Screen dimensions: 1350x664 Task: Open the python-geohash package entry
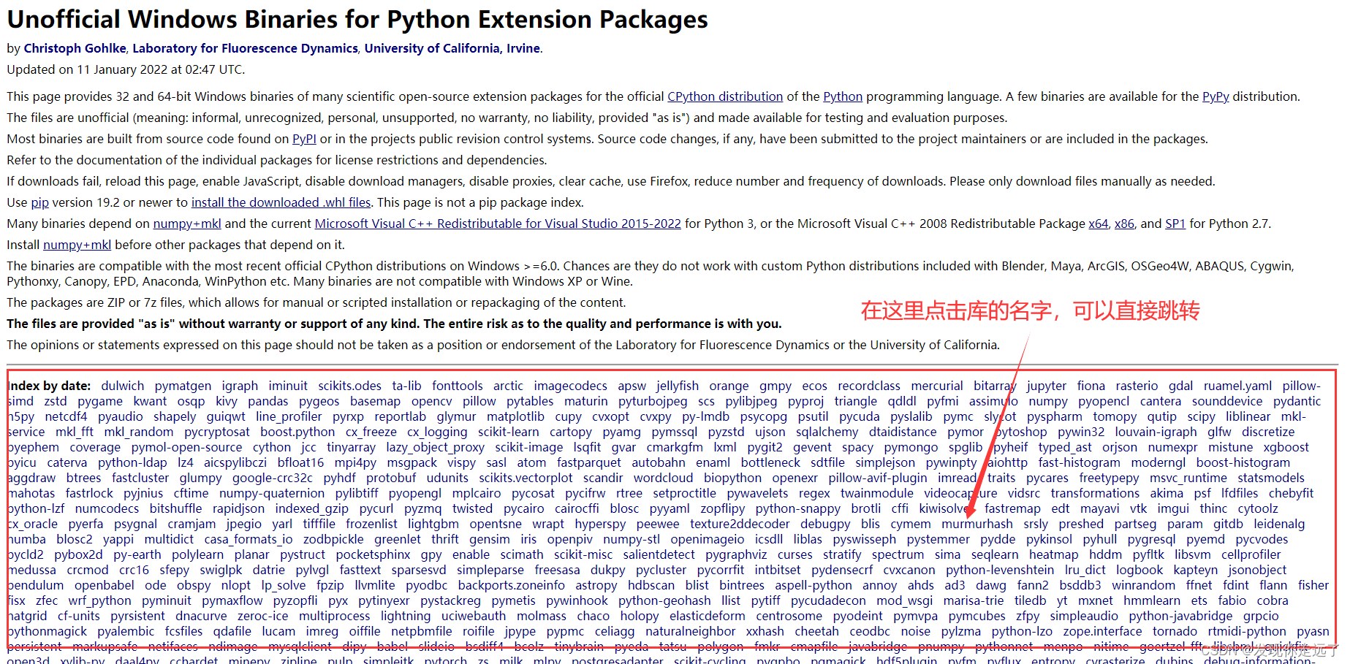point(664,600)
